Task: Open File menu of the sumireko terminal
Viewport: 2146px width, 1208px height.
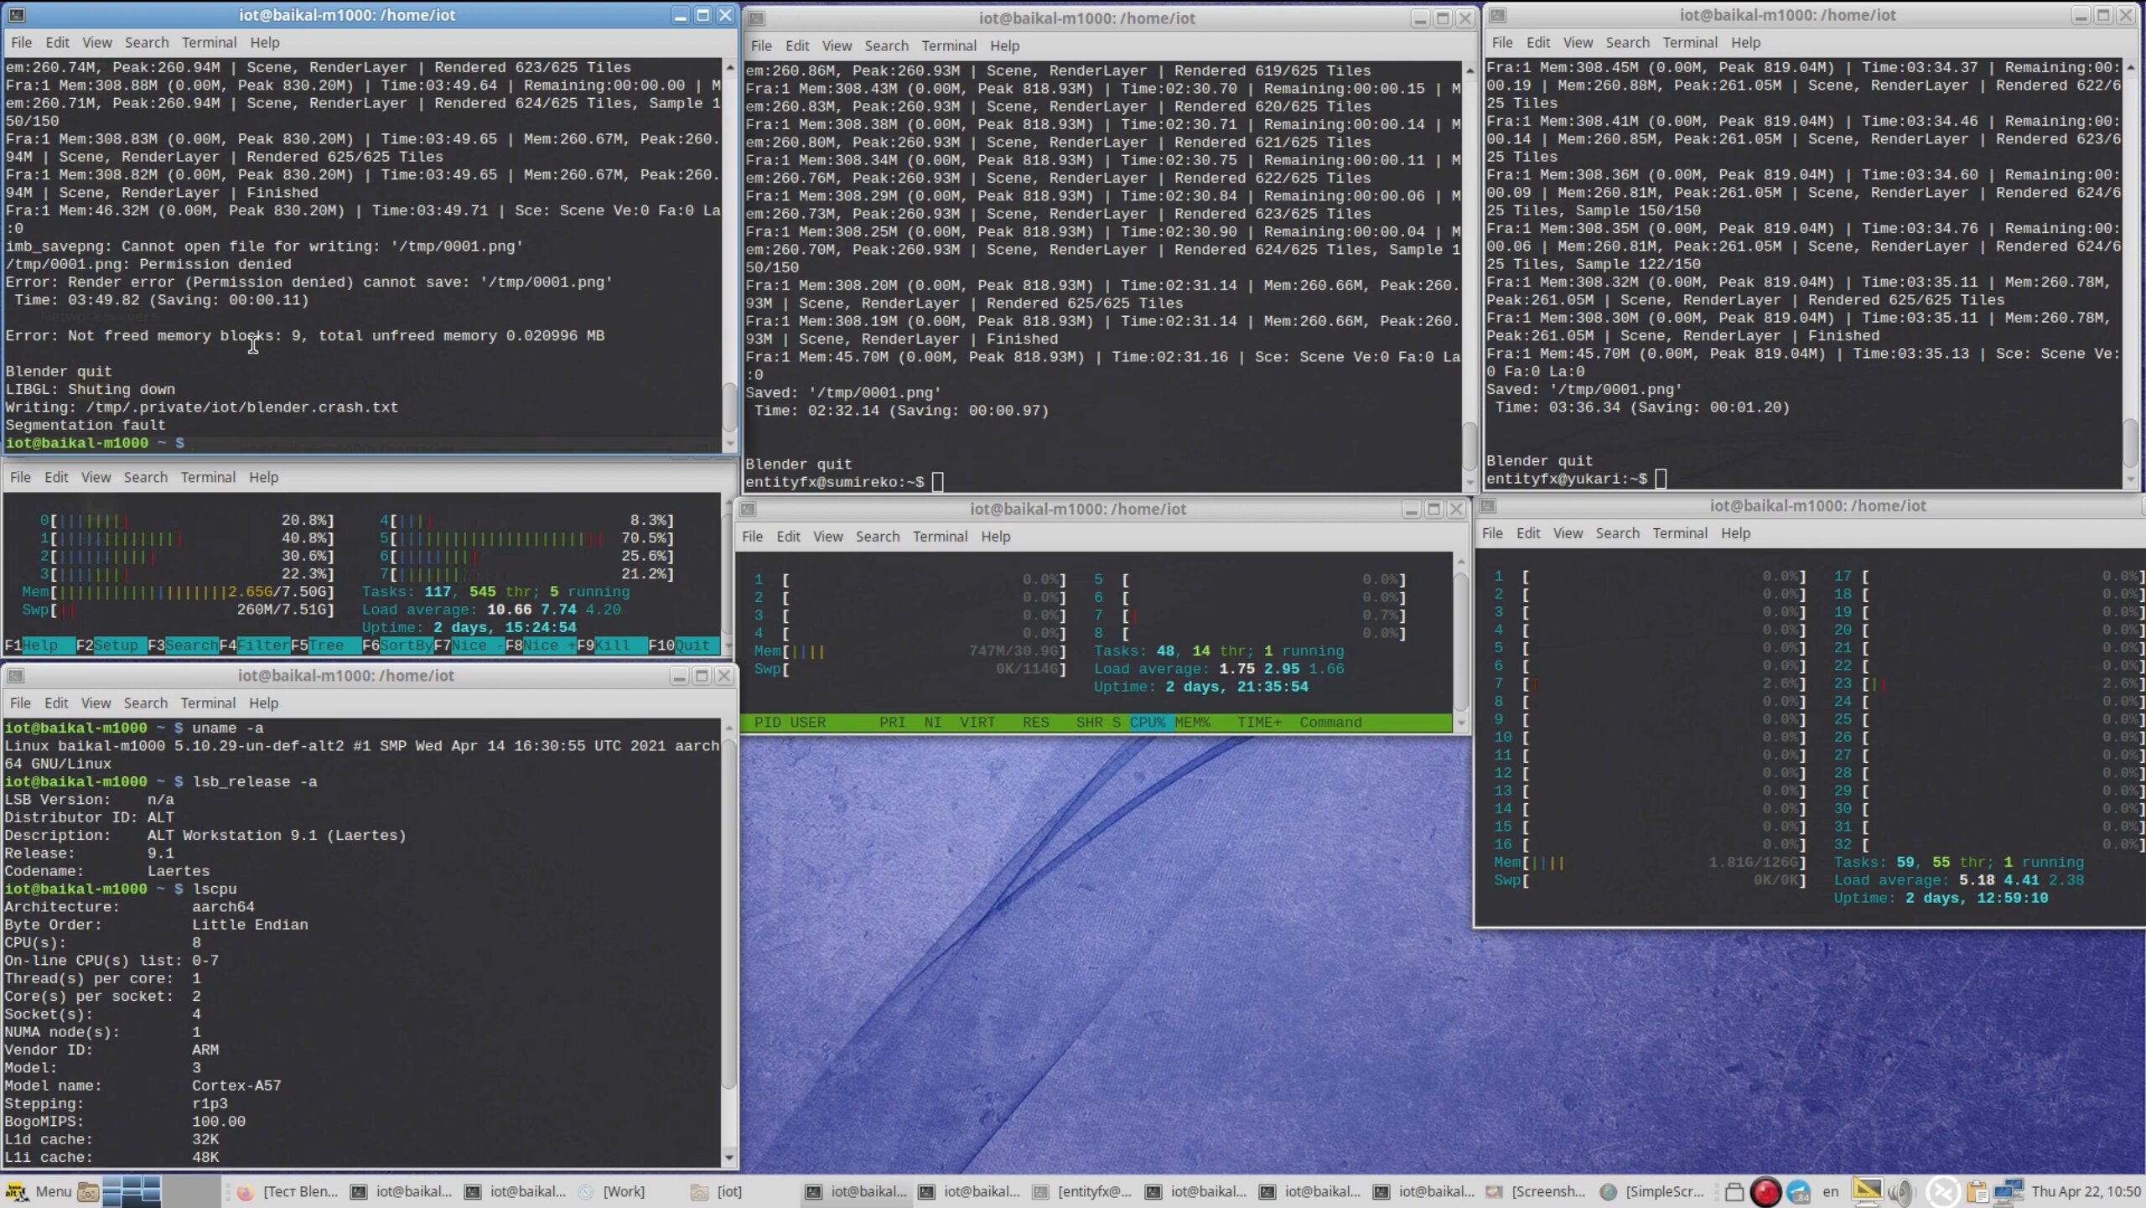Action: (761, 45)
